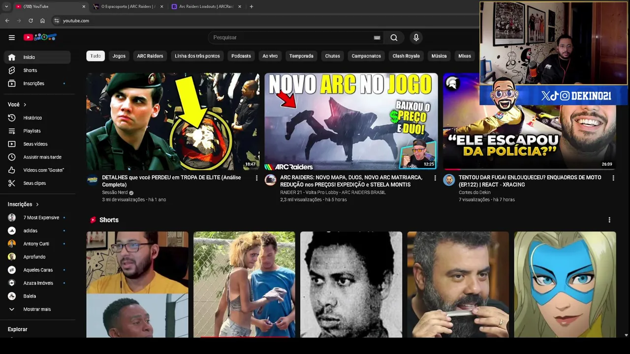
Task: Switch to O Espaçoporto ARC Raiders tab
Action: [x=128, y=6]
